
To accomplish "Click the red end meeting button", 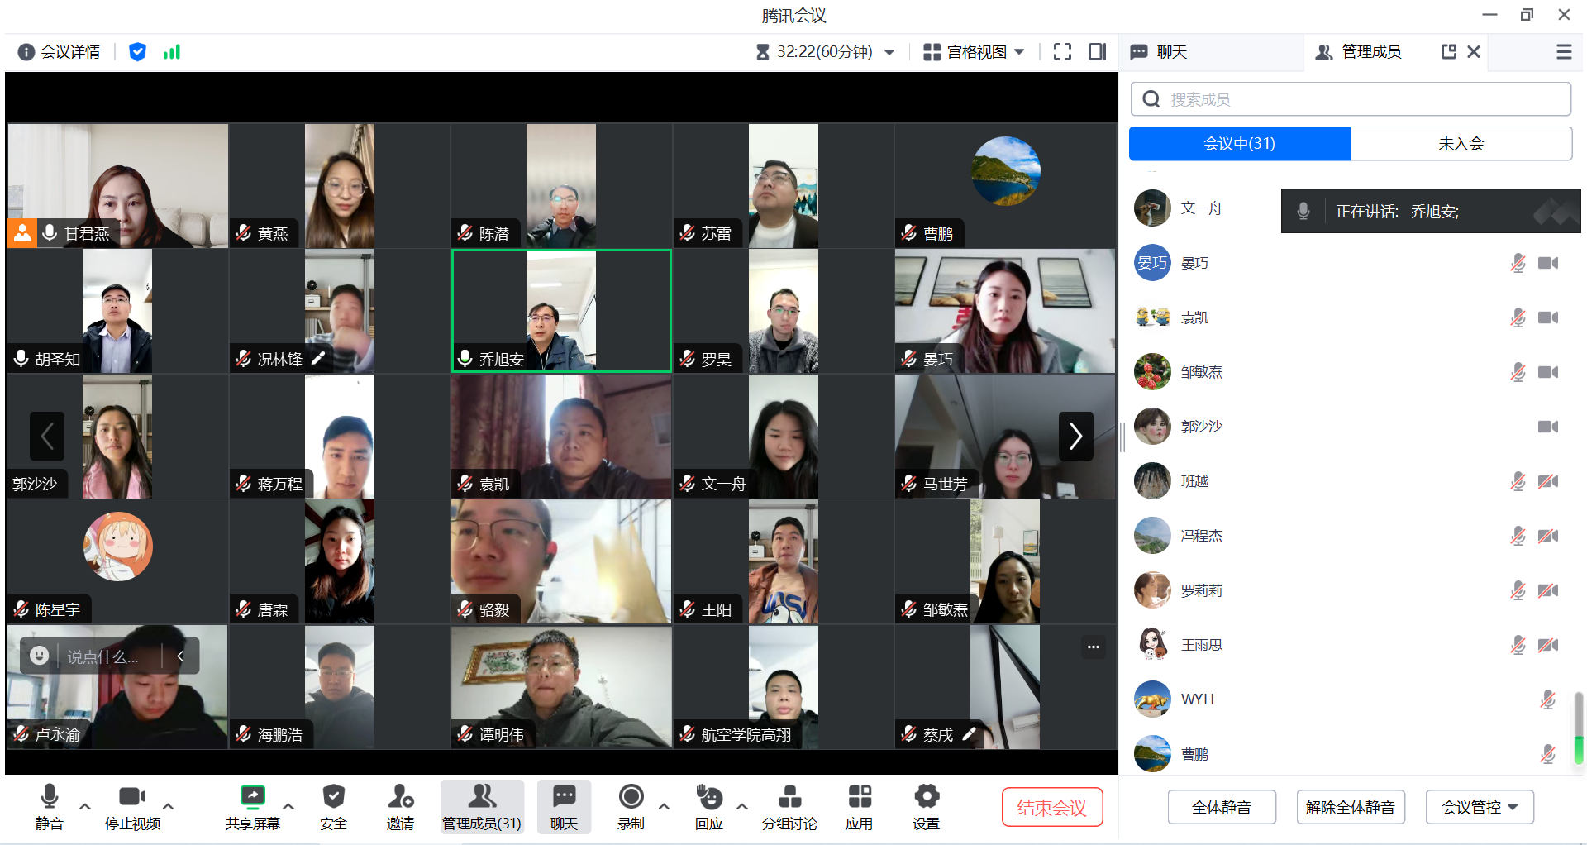I will [1051, 807].
